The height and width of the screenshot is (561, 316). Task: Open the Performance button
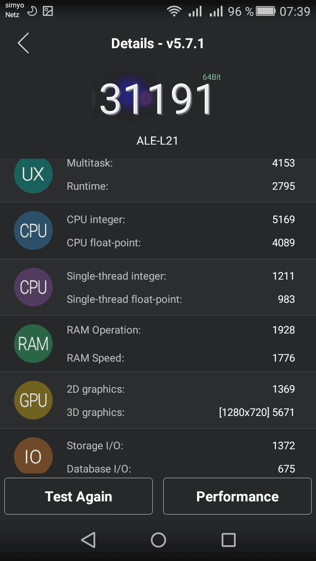click(x=238, y=496)
